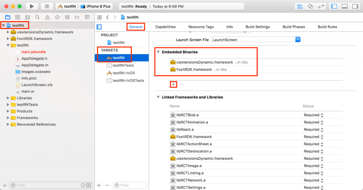Collapse Linked Frameworks and Libraries section
This screenshot has height=190, width=363.
click(158, 97)
